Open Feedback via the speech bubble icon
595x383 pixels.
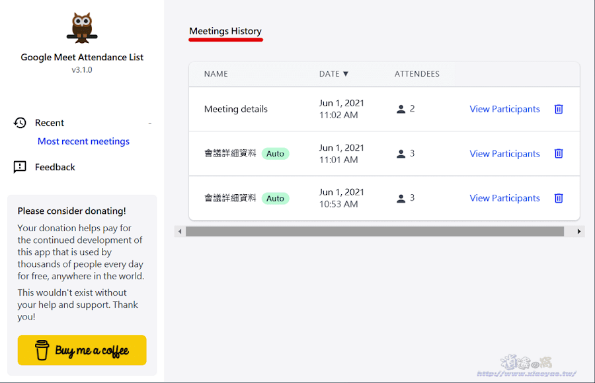tap(20, 166)
